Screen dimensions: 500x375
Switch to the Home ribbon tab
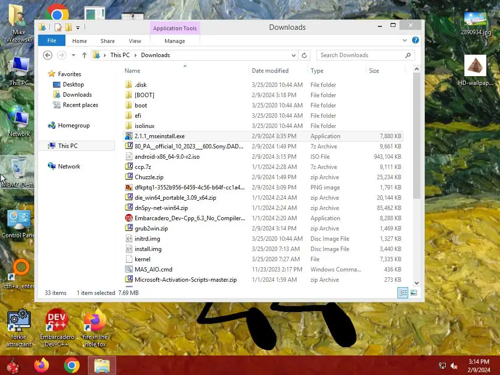80,41
